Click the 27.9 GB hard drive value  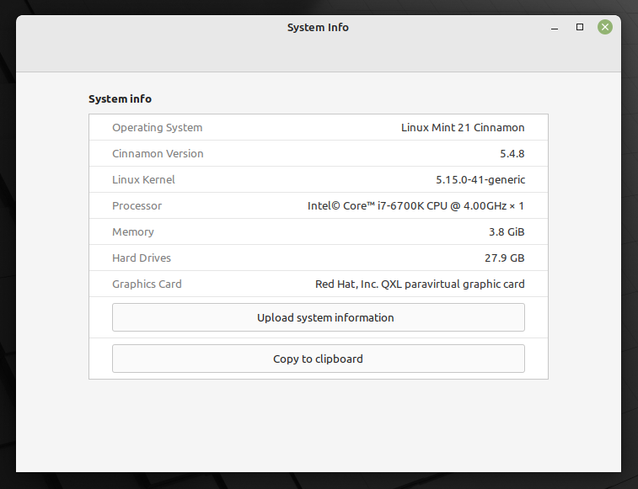pyautogui.click(x=505, y=258)
